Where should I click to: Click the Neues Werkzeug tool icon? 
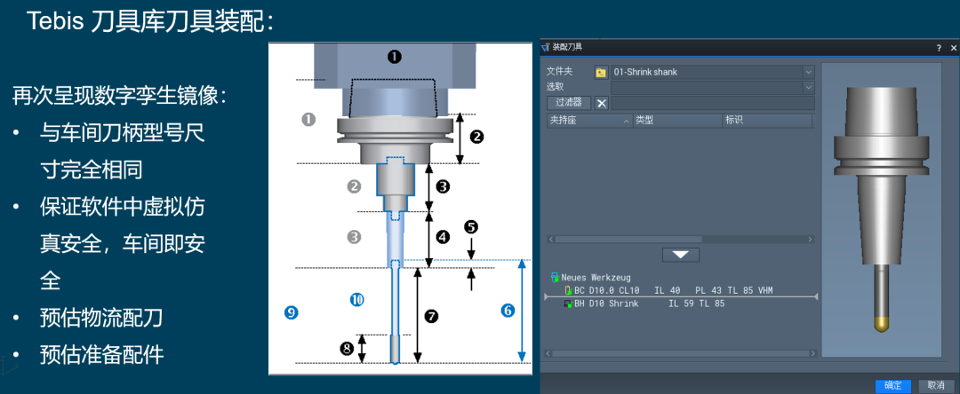pos(556,278)
